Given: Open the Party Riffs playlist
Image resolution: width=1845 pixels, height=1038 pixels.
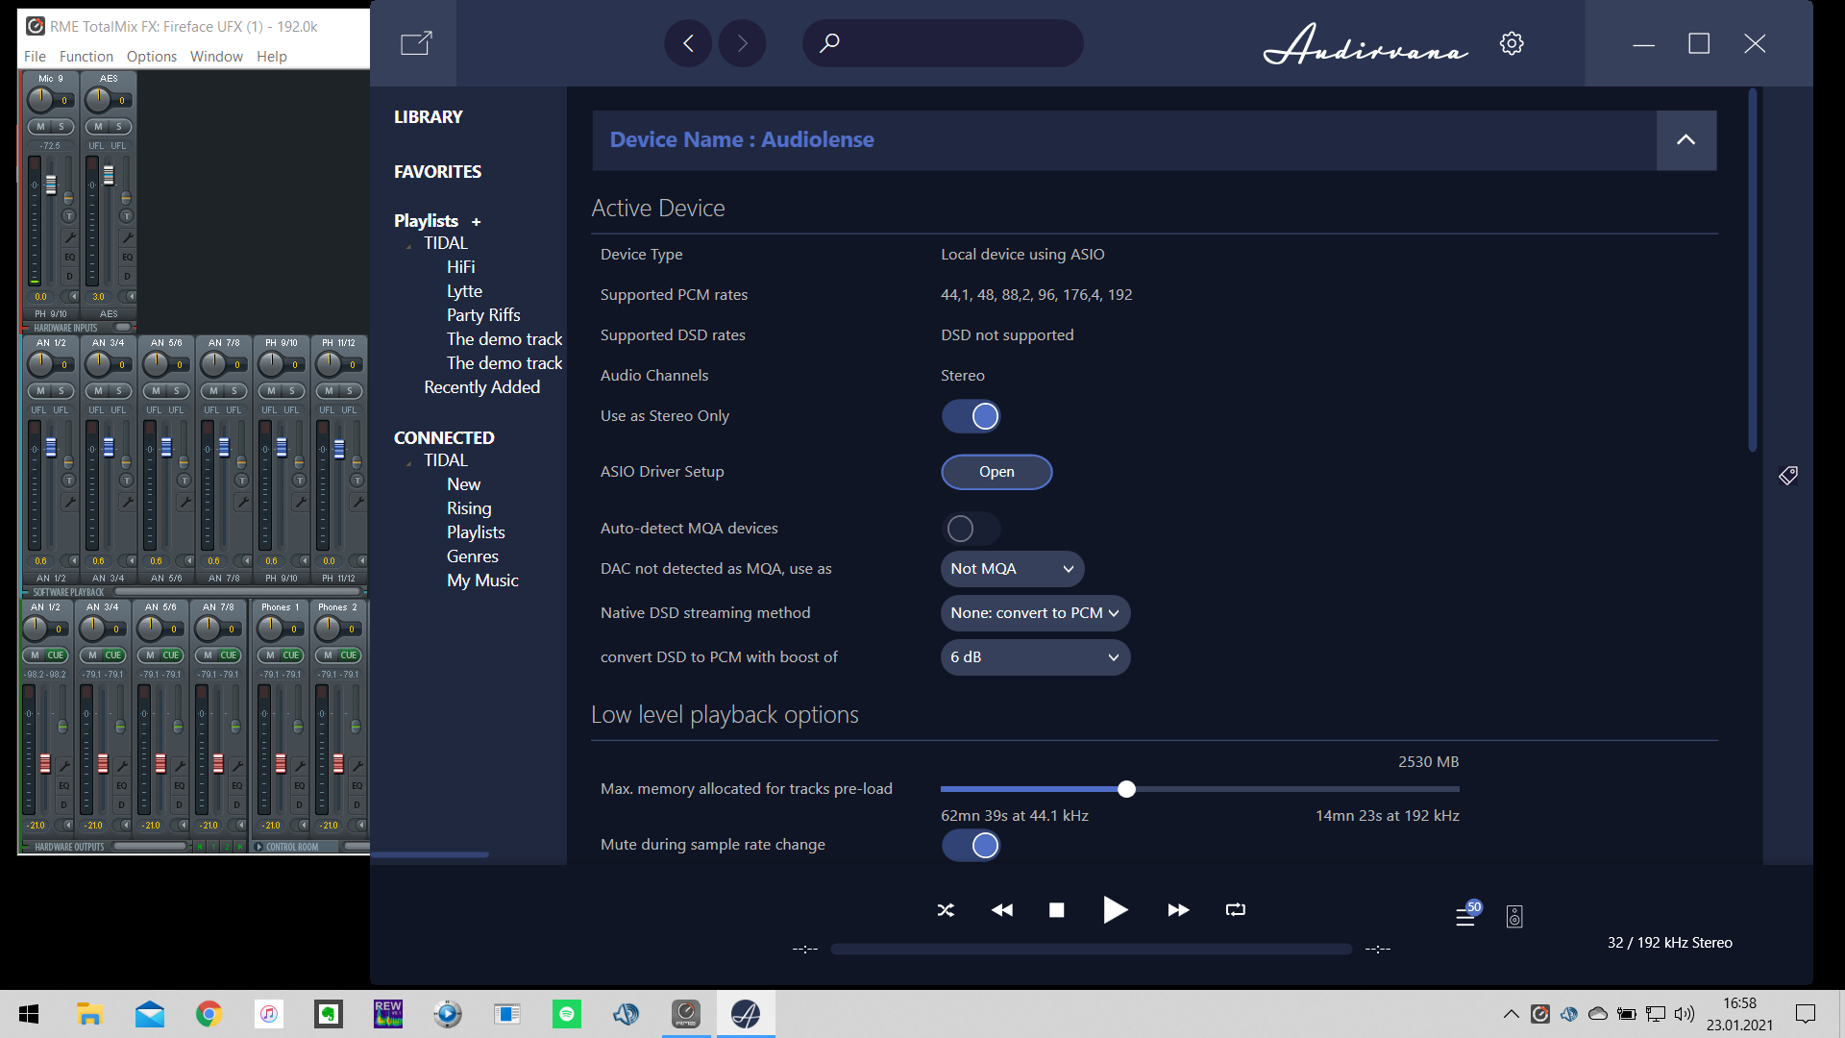Looking at the screenshot, I should 482,315.
